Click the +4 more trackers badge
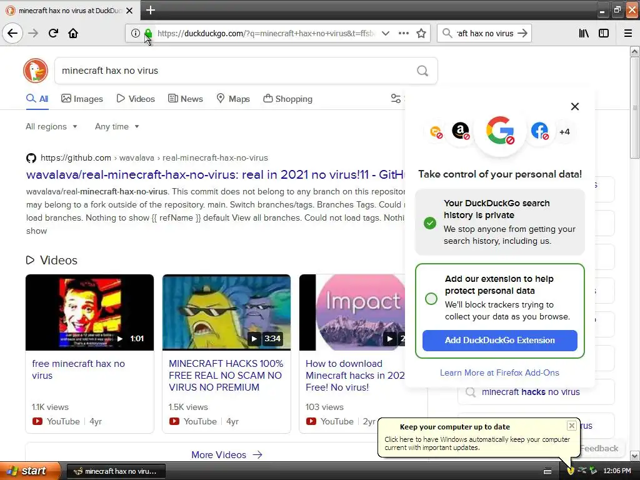Screen dimensions: 640x480 coord(564,132)
